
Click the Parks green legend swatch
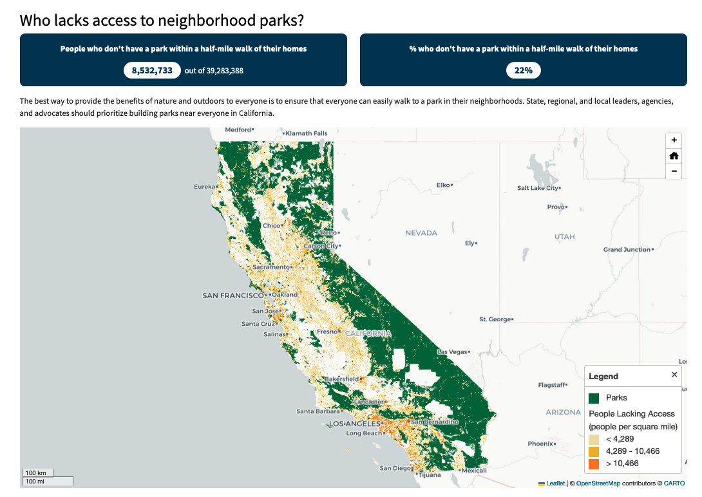[x=594, y=398]
